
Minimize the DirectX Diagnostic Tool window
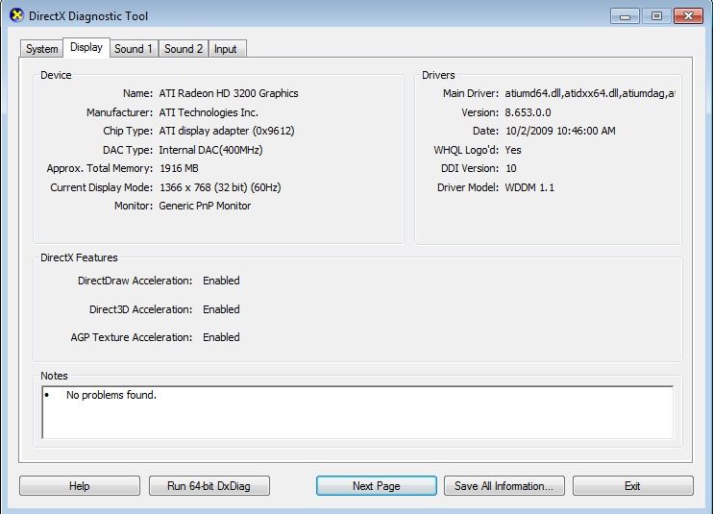tap(625, 16)
